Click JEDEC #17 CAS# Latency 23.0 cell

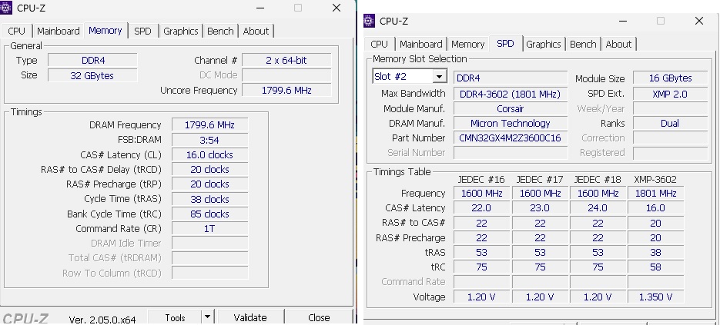pos(540,208)
